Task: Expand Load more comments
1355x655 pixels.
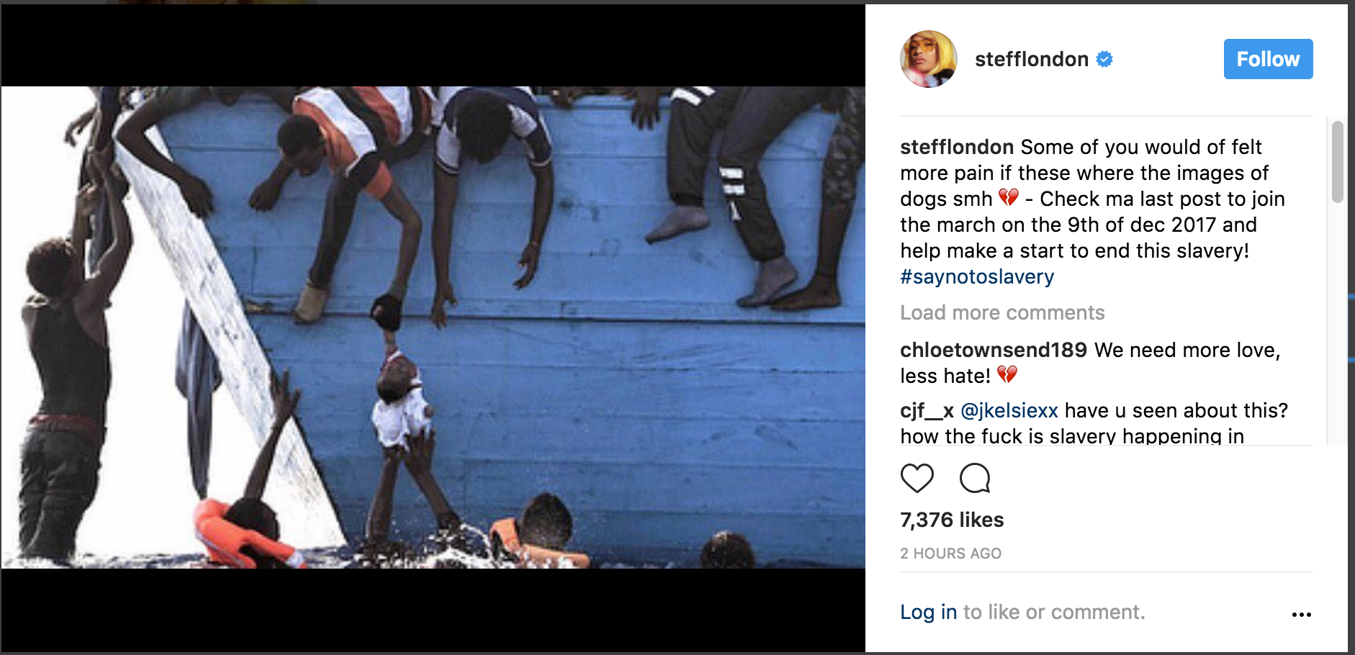Action: coord(1002,312)
